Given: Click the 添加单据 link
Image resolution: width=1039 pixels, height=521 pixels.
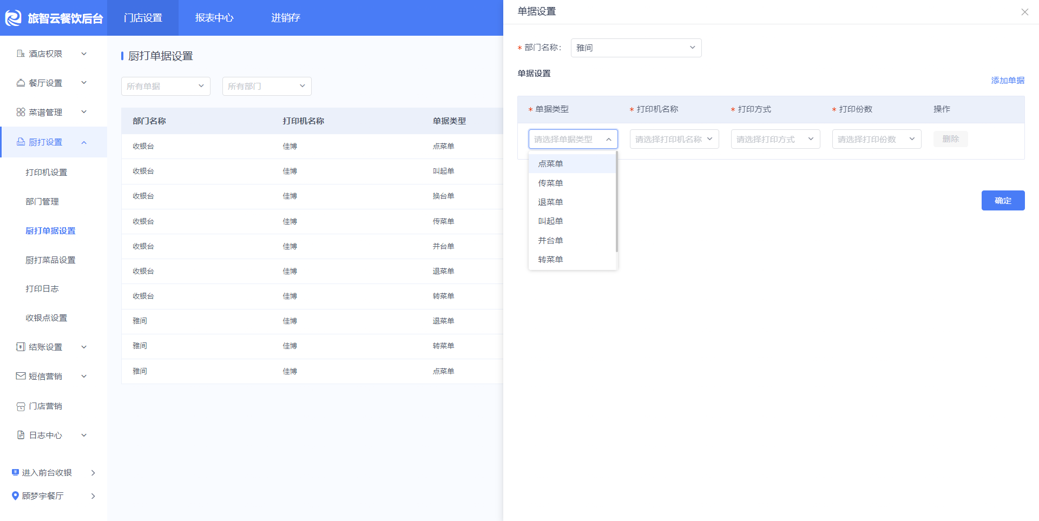Looking at the screenshot, I should coord(1008,80).
